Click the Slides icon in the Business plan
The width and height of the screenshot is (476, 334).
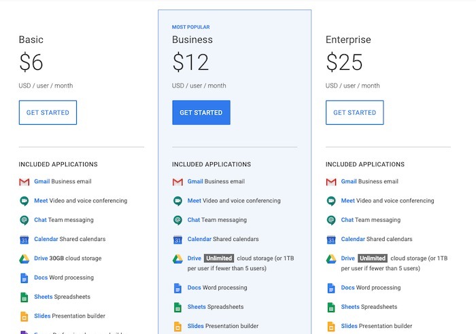point(177,327)
